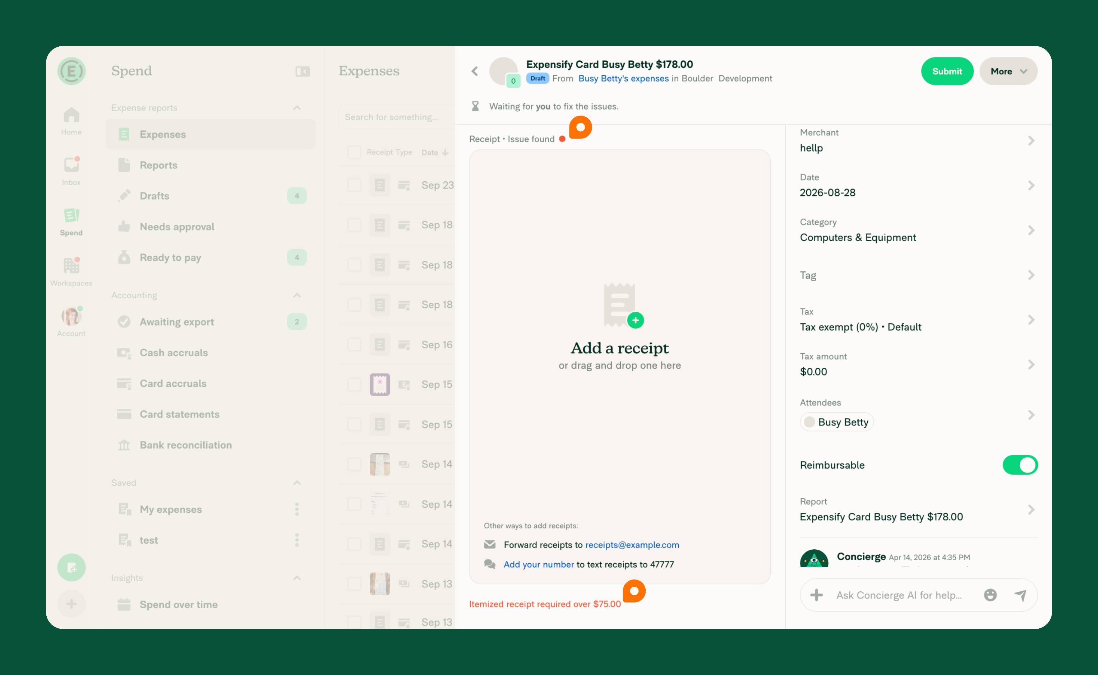Viewport: 1098px width, 675px height.
Task: Open the Tag field chevron
Action: point(1031,275)
